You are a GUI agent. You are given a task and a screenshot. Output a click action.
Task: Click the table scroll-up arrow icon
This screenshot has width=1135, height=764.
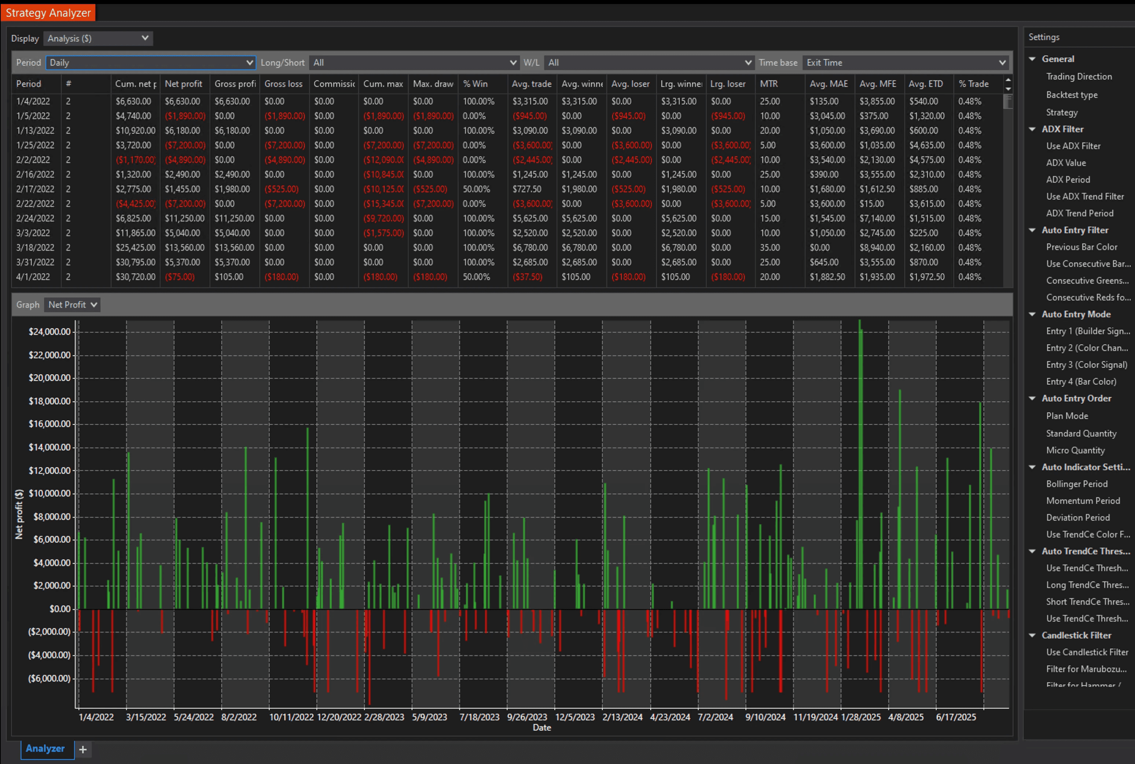coord(1008,79)
